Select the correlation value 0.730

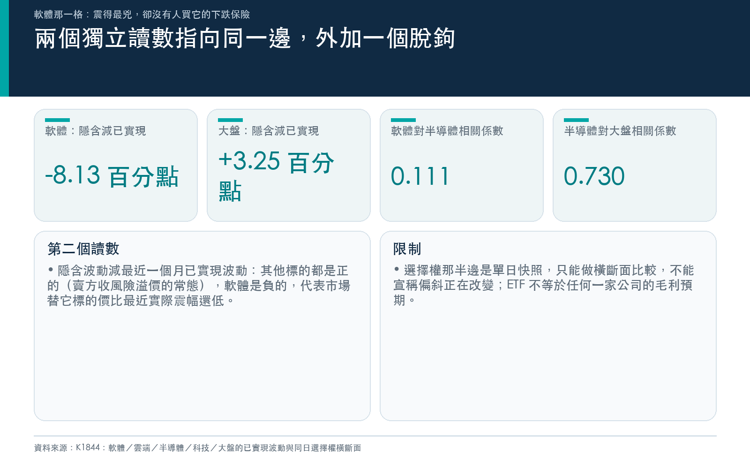(x=594, y=176)
